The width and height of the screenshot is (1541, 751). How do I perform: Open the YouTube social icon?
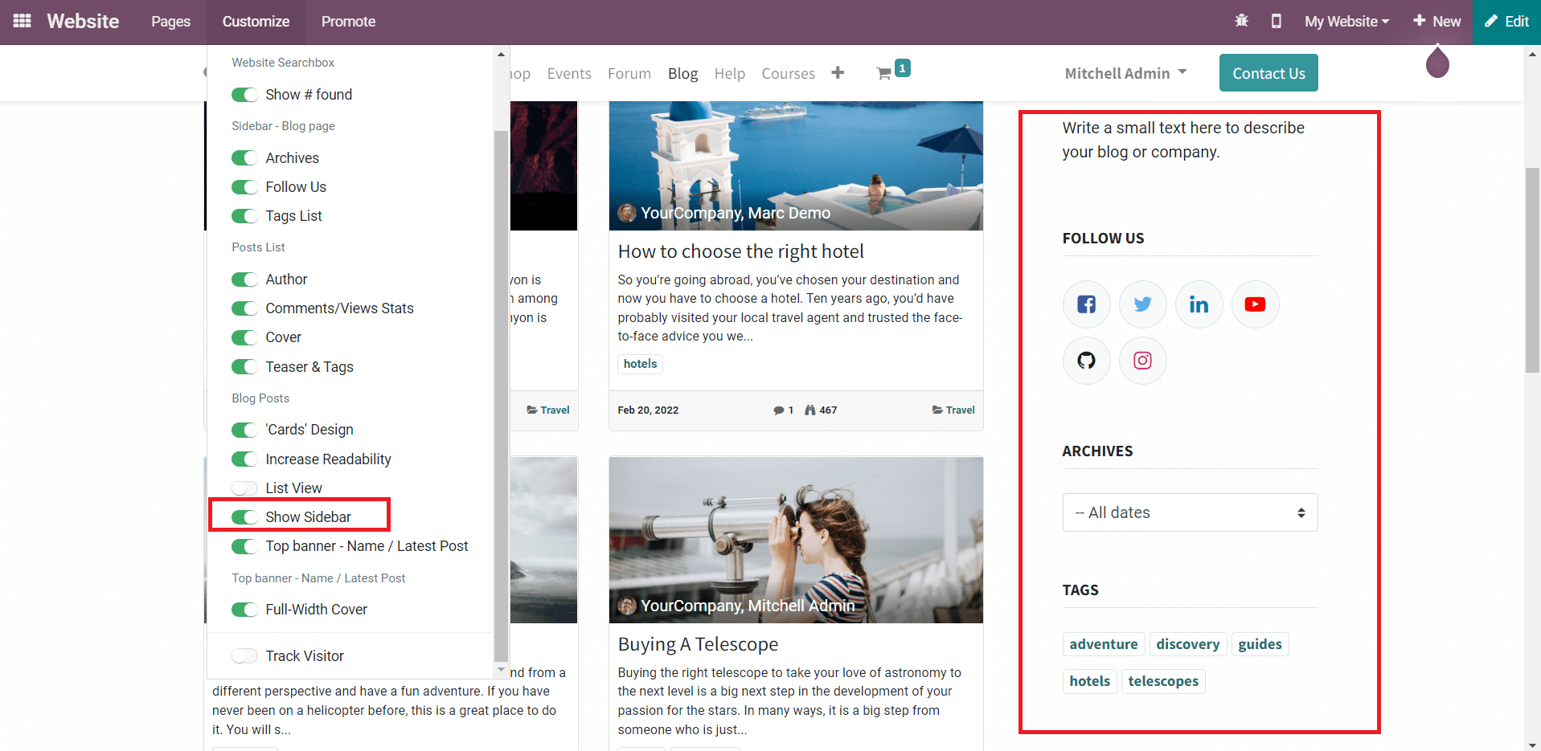pyautogui.click(x=1256, y=304)
